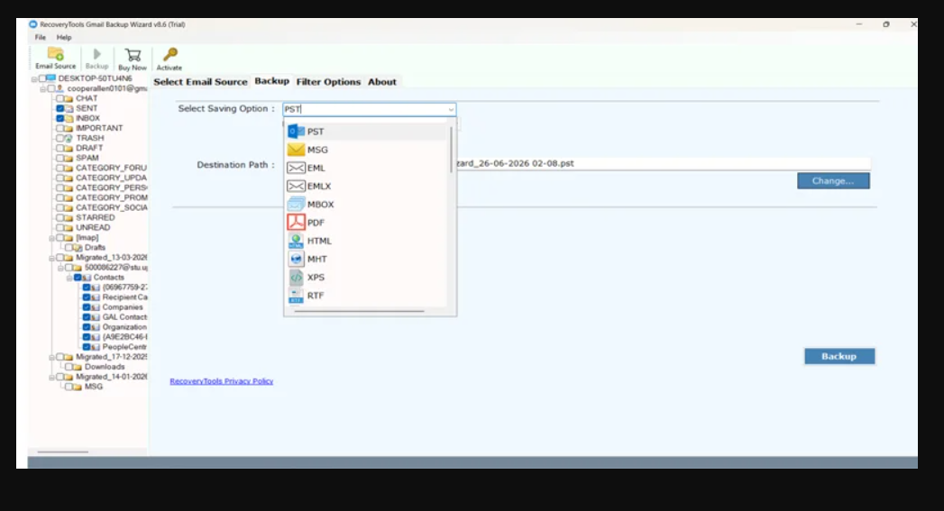Pick the EML envelope icon option
The width and height of the screenshot is (944, 511).
point(296,168)
